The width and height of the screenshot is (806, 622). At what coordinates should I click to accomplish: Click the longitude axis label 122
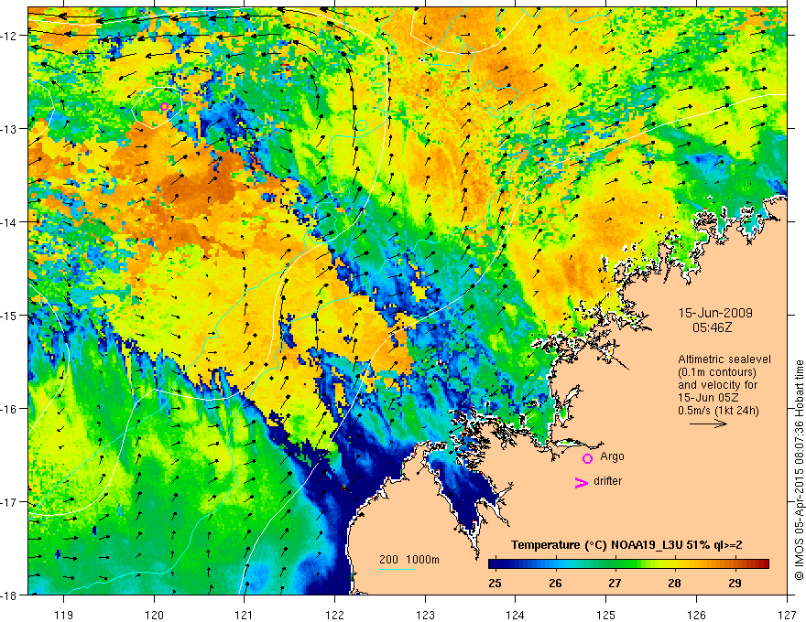point(334,615)
